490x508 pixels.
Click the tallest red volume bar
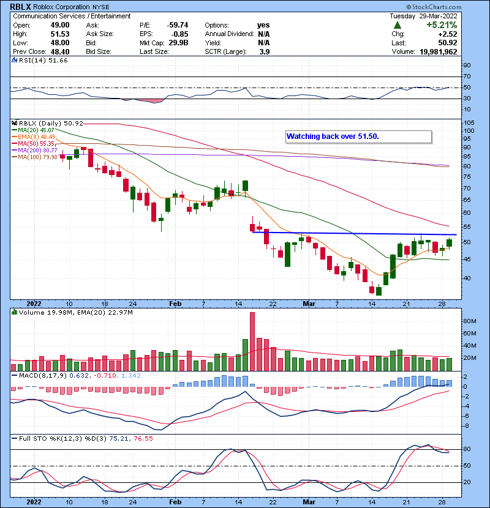coord(252,342)
